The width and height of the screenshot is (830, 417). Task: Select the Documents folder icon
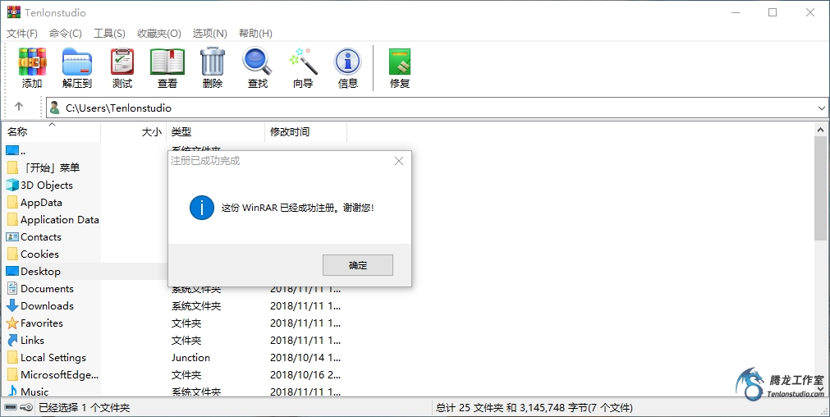[x=12, y=288]
